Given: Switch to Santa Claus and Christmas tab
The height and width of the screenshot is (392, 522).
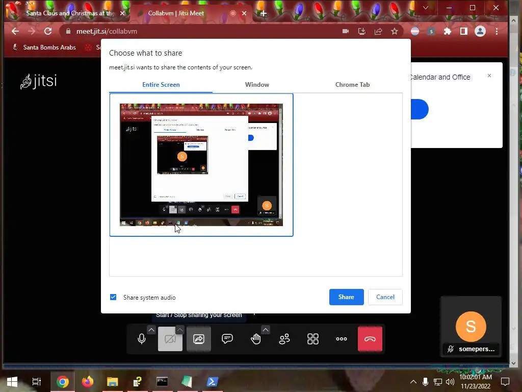Looking at the screenshot, I should [70, 13].
